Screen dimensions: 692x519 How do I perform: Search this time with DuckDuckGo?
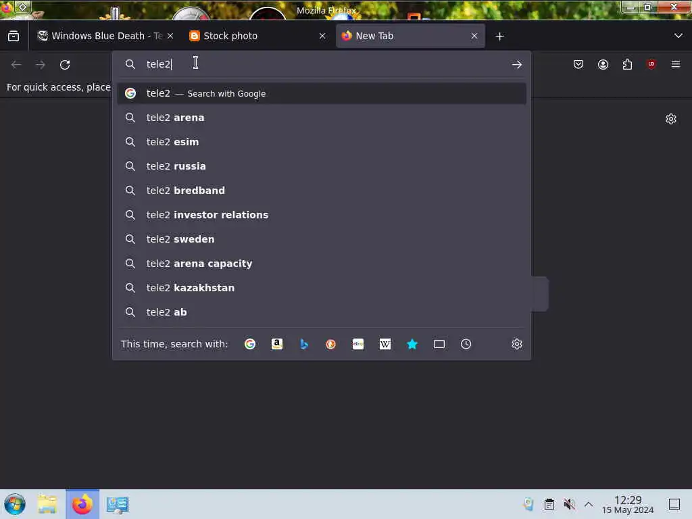pos(330,344)
